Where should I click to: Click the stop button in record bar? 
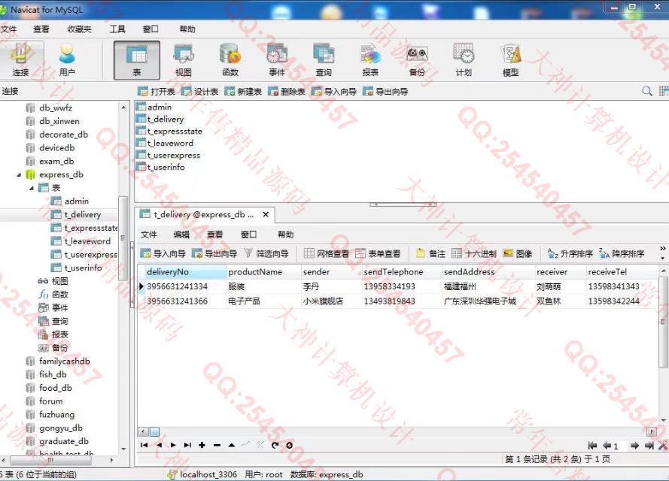(x=289, y=445)
